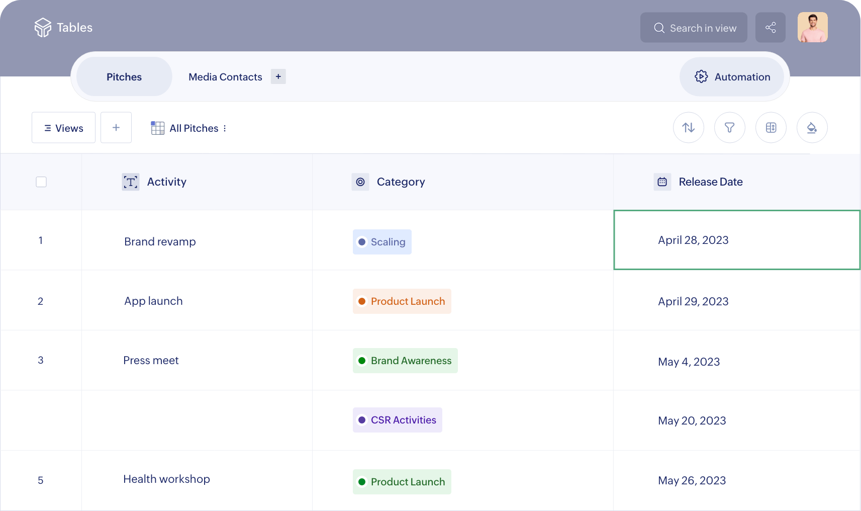Open the sort rows icon
Image resolution: width=861 pixels, height=511 pixels.
(688, 128)
